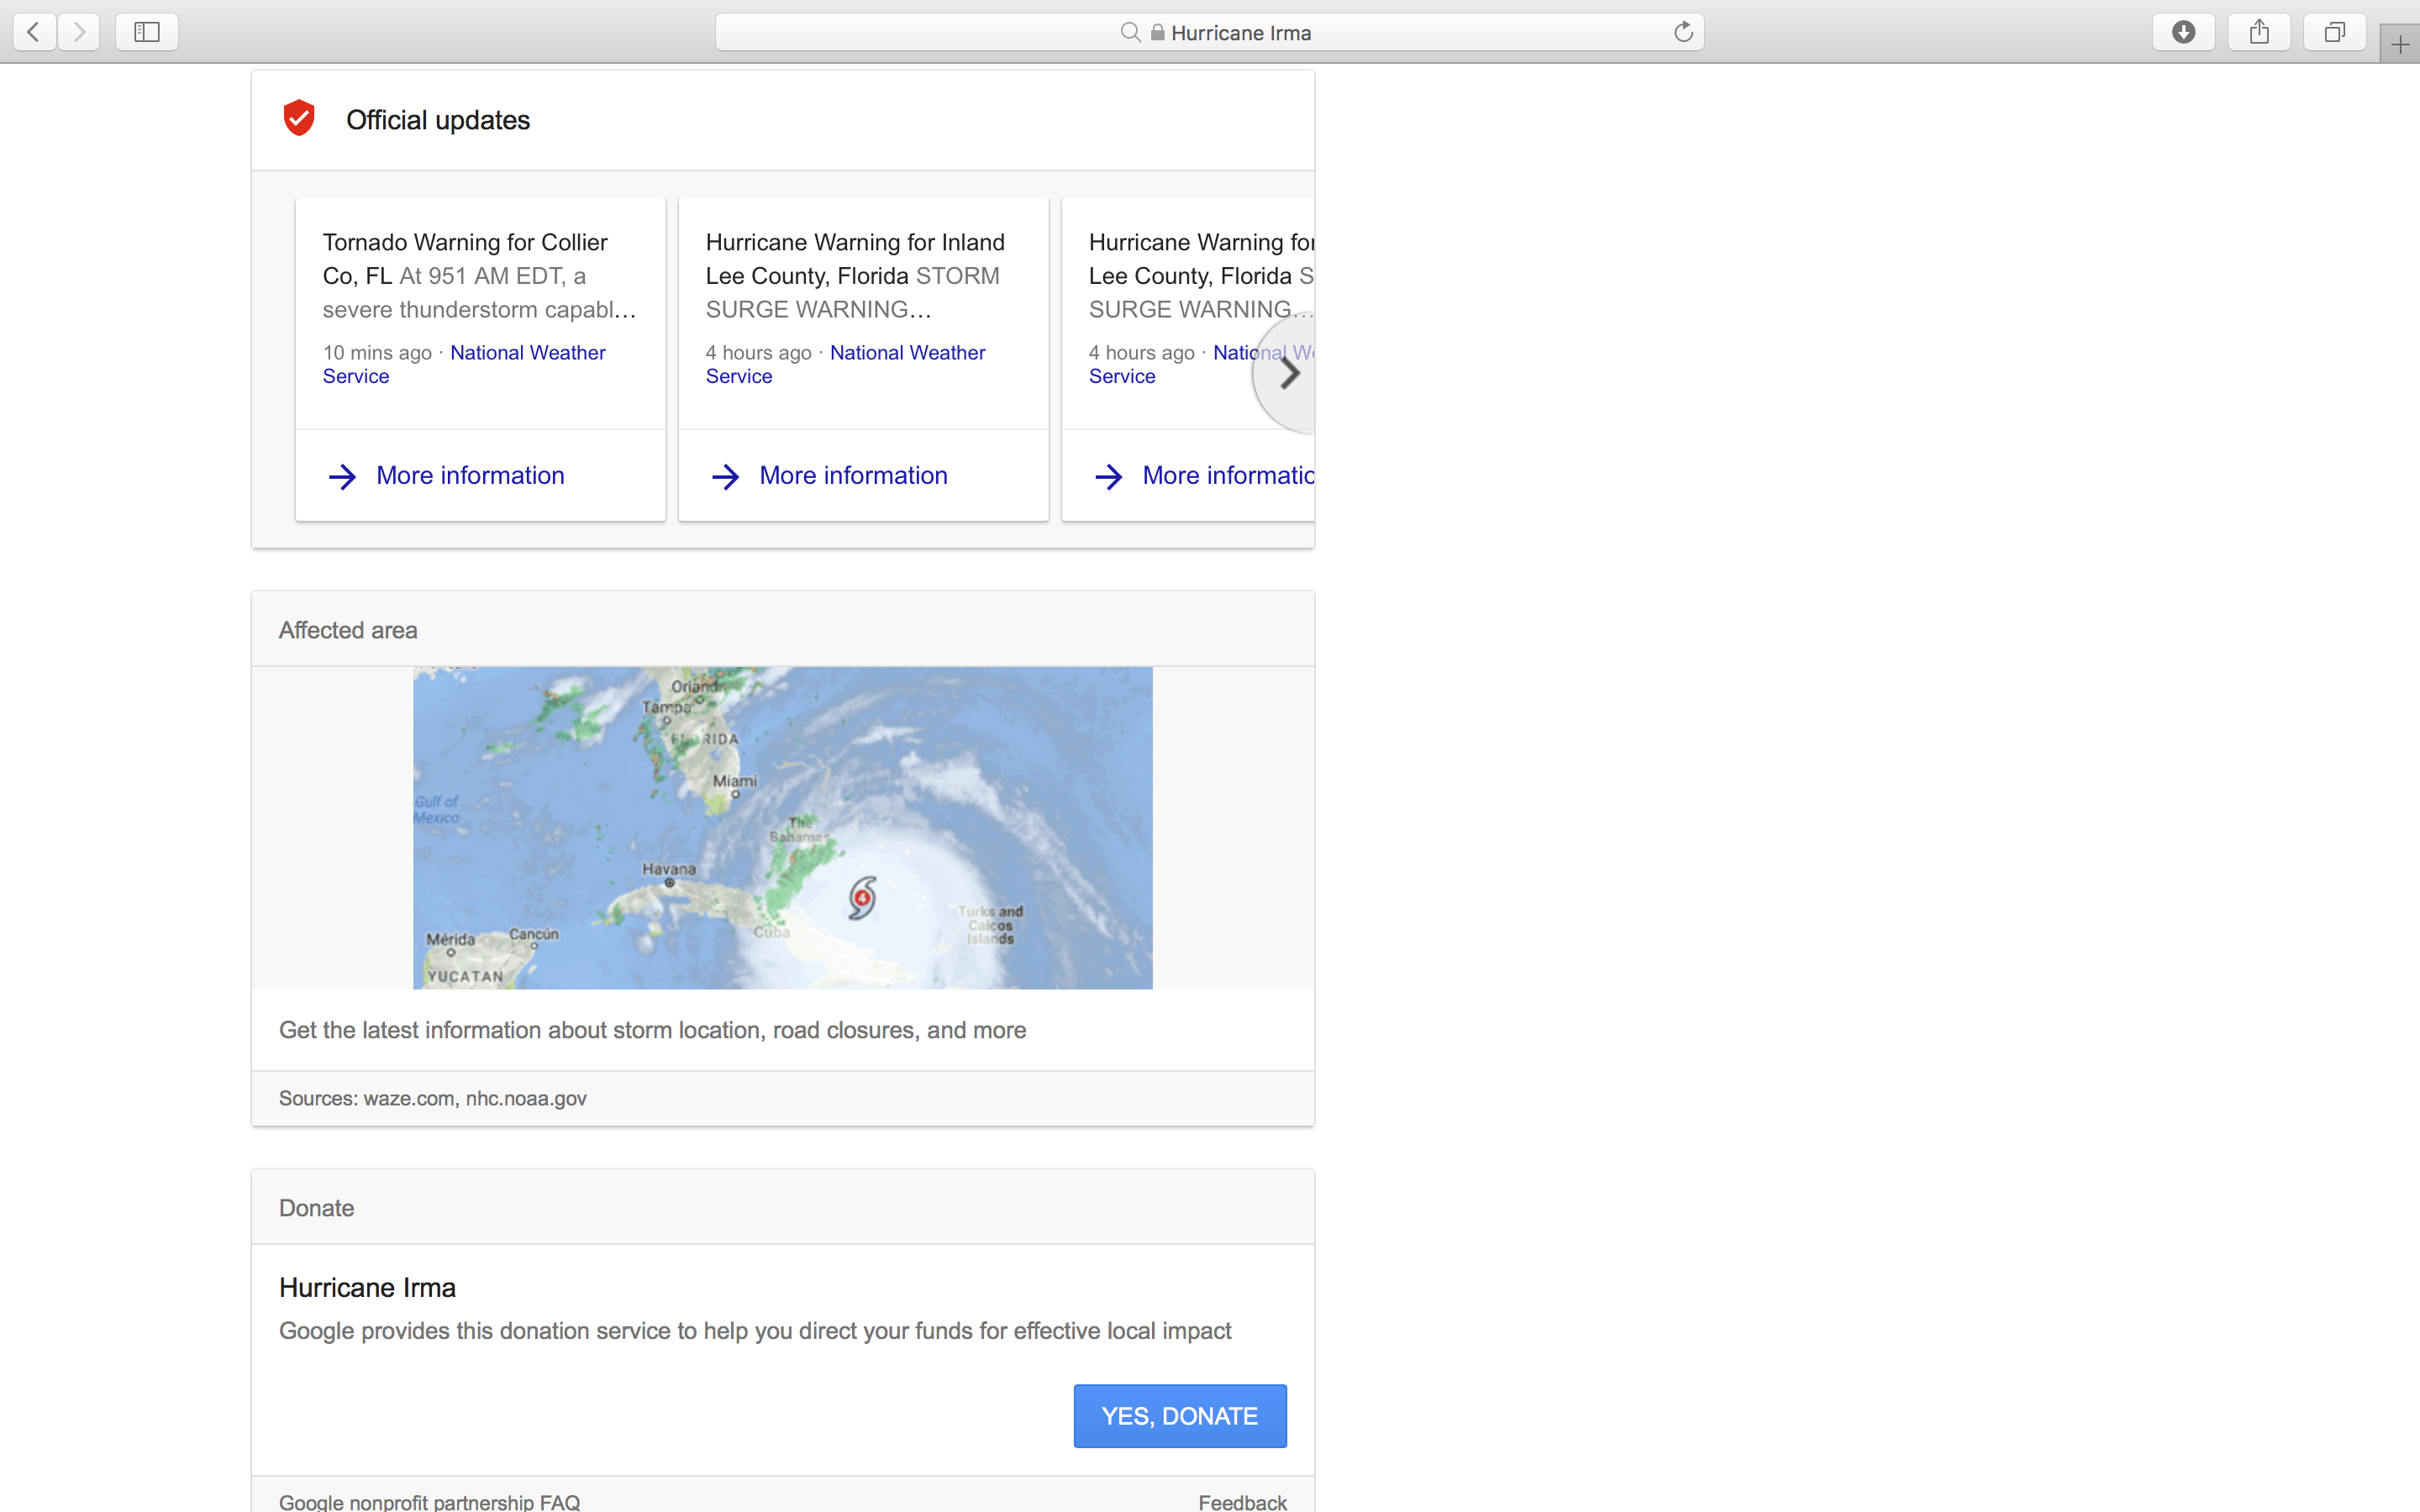This screenshot has width=2420, height=1512.
Task: Open the Share sheet icon
Action: point(2259,32)
